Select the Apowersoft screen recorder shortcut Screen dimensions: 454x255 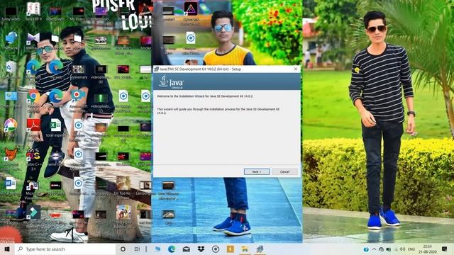click(77, 99)
